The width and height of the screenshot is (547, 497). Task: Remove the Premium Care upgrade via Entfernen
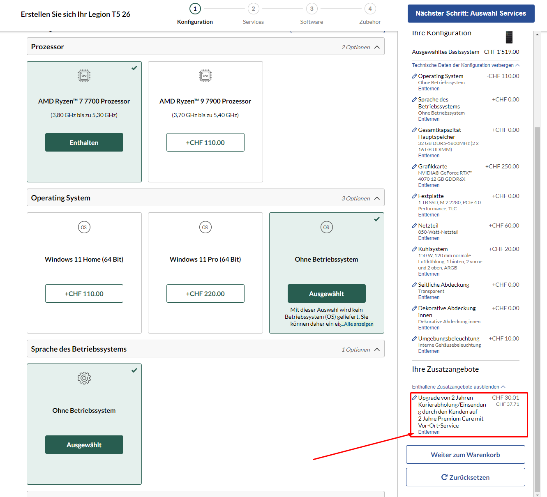tap(429, 432)
